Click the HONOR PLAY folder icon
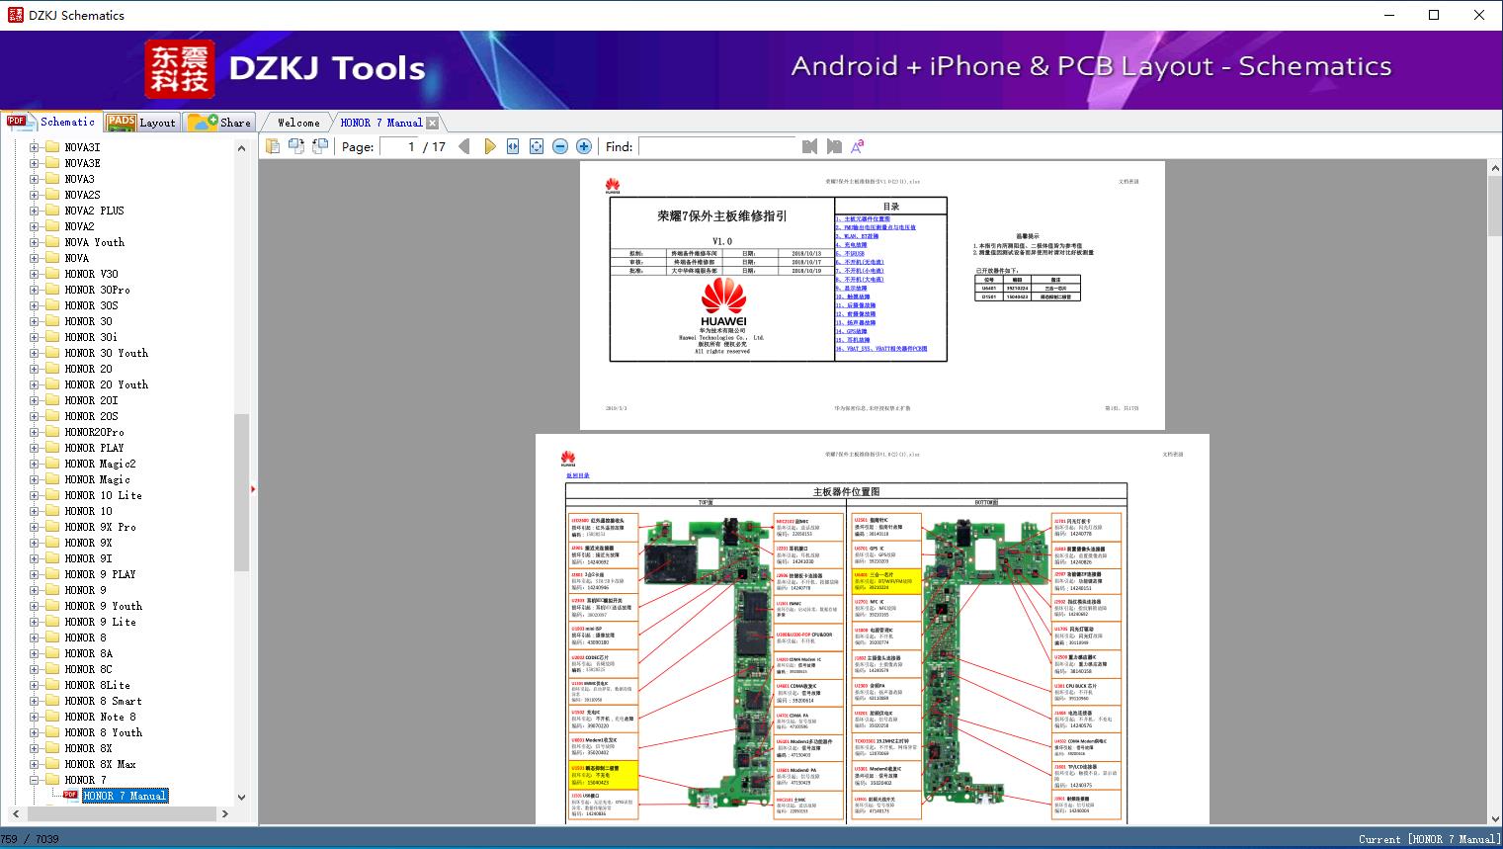 (x=52, y=448)
